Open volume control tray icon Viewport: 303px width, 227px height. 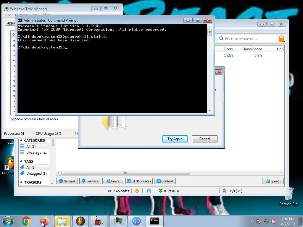[x=273, y=221]
